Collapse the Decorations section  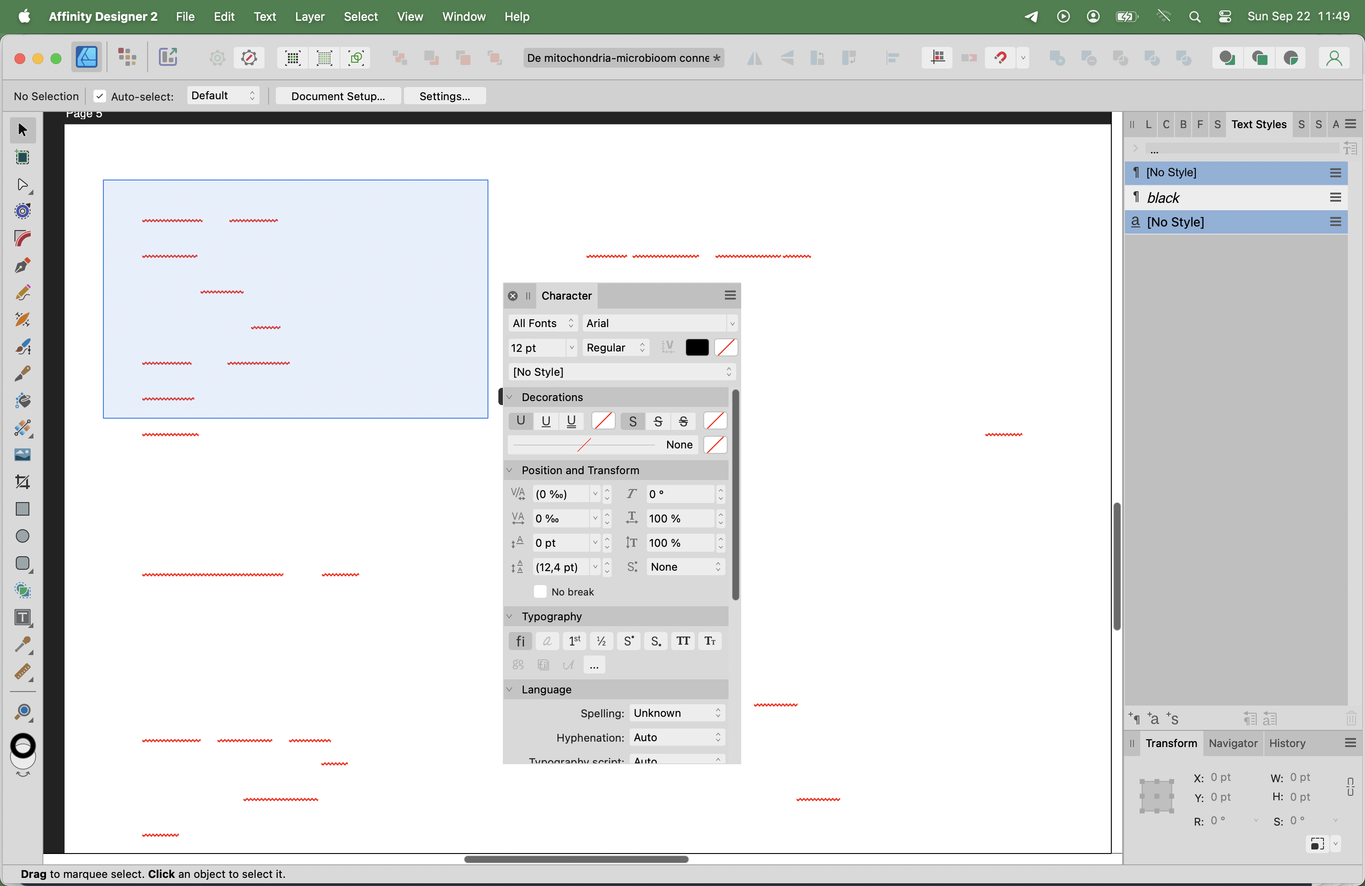coord(509,397)
